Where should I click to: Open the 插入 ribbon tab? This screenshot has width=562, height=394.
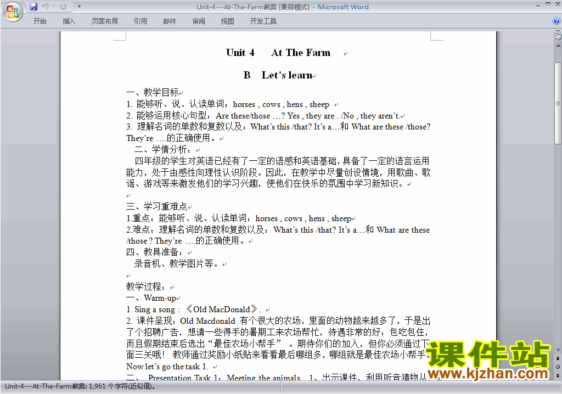pyautogui.click(x=69, y=21)
